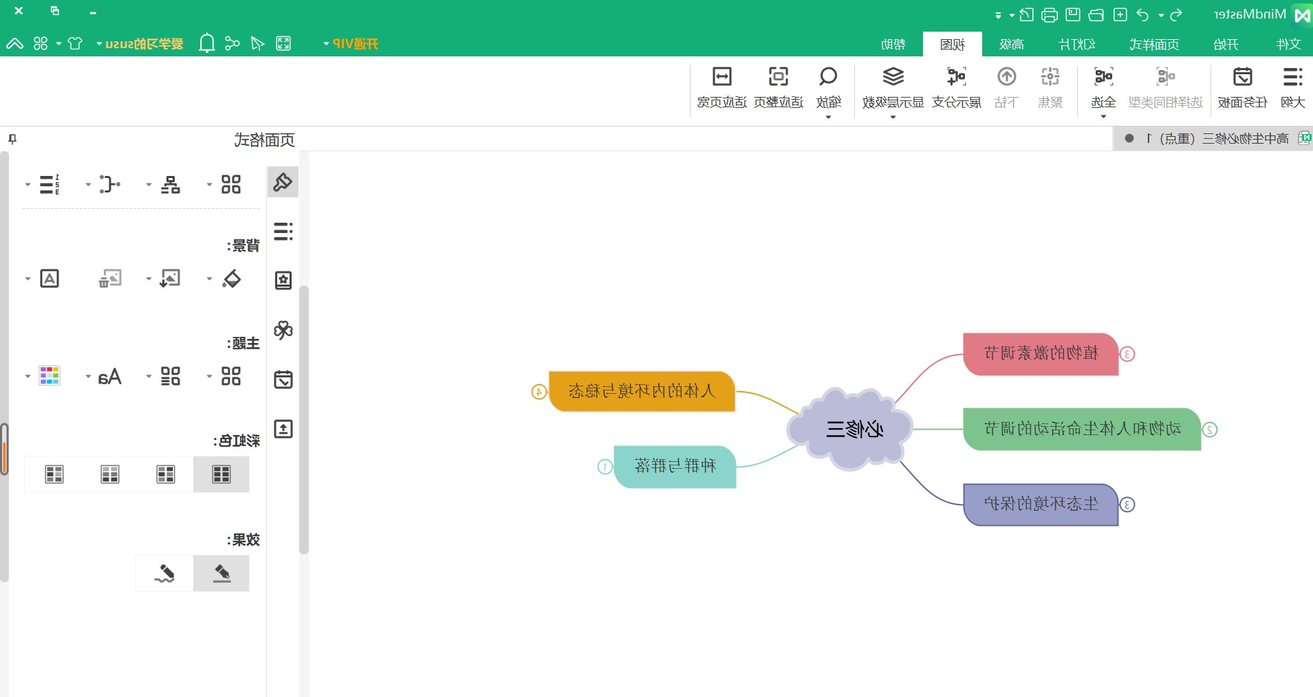Image resolution: width=1313 pixels, height=697 pixels.
Task: Click the Save disk icon
Action: coord(1073,14)
